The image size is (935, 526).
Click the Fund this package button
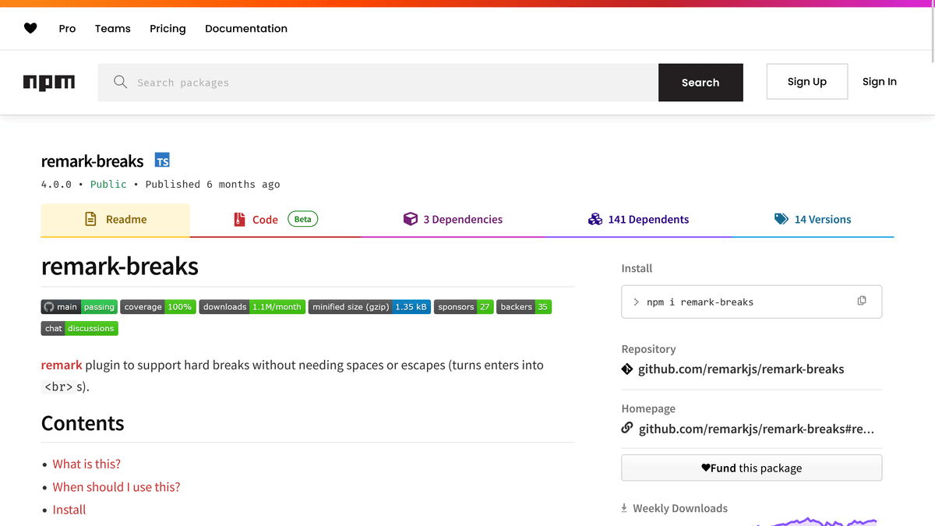(x=752, y=468)
